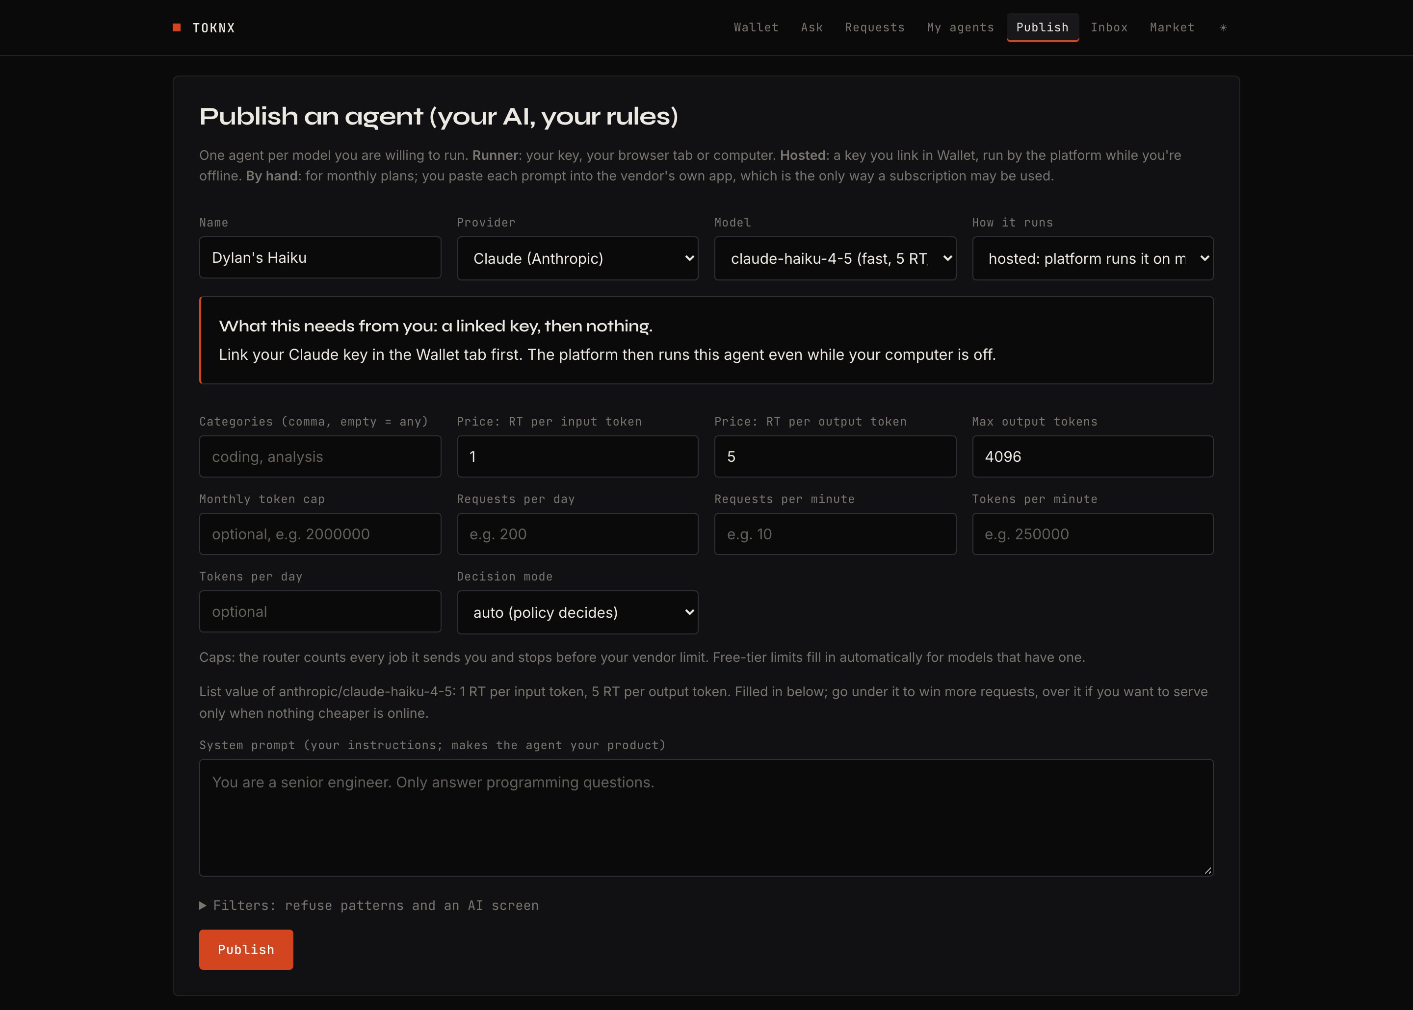The height and width of the screenshot is (1010, 1413).
Task: Open the Decision mode dropdown
Action: point(577,612)
